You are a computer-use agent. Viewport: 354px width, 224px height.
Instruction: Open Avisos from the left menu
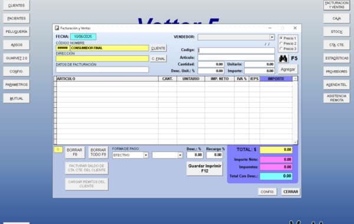coord(17,45)
